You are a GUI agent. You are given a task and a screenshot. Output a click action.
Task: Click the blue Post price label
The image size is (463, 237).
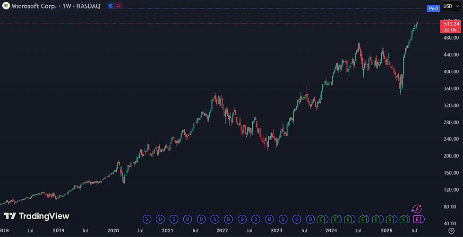[434, 8]
